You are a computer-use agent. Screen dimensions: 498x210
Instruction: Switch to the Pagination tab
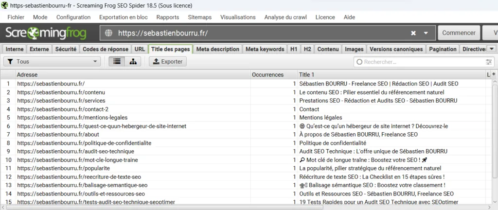tap(443, 49)
